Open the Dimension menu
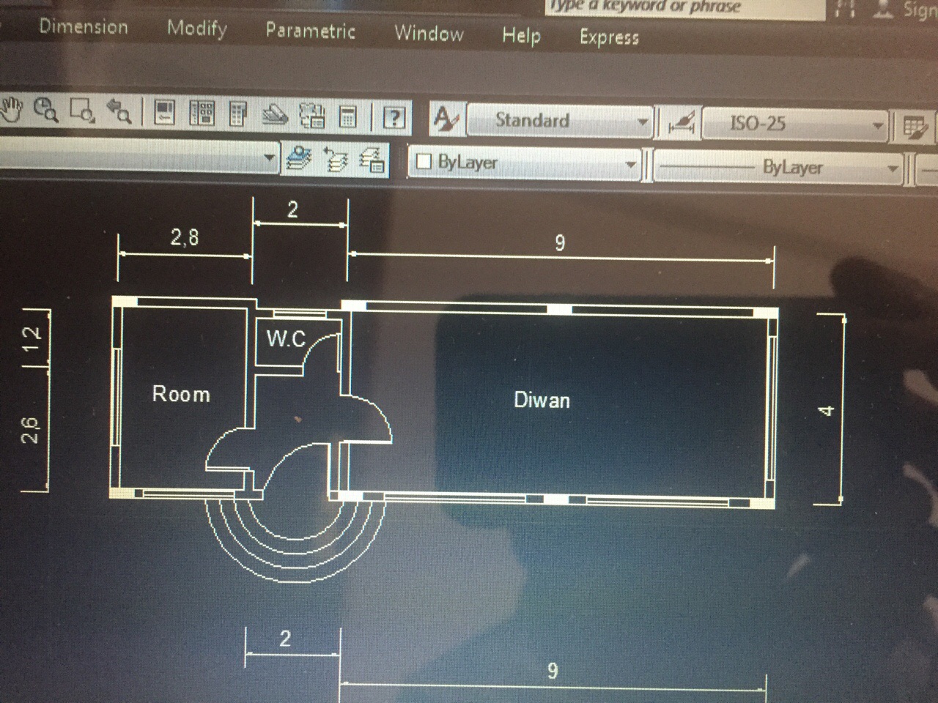This screenshot has height=703, width=938. pos(83,27)
